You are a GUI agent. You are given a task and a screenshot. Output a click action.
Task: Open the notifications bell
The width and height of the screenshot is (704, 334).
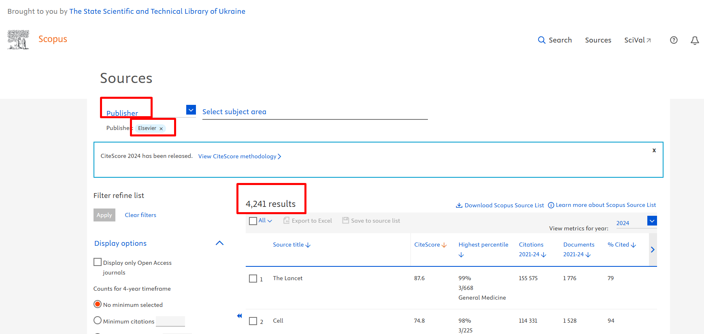695,40
